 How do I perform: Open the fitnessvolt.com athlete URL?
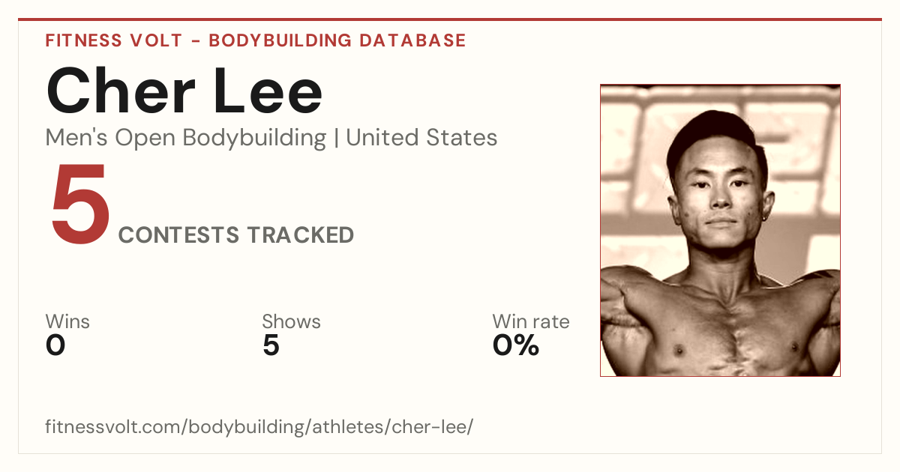pyautogui.click(x=259, y=427)
